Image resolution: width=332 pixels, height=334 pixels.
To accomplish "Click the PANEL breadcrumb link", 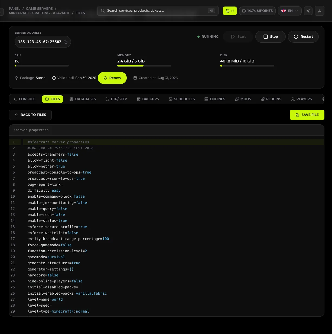I will pyautogui.click(x=15, y=9).
